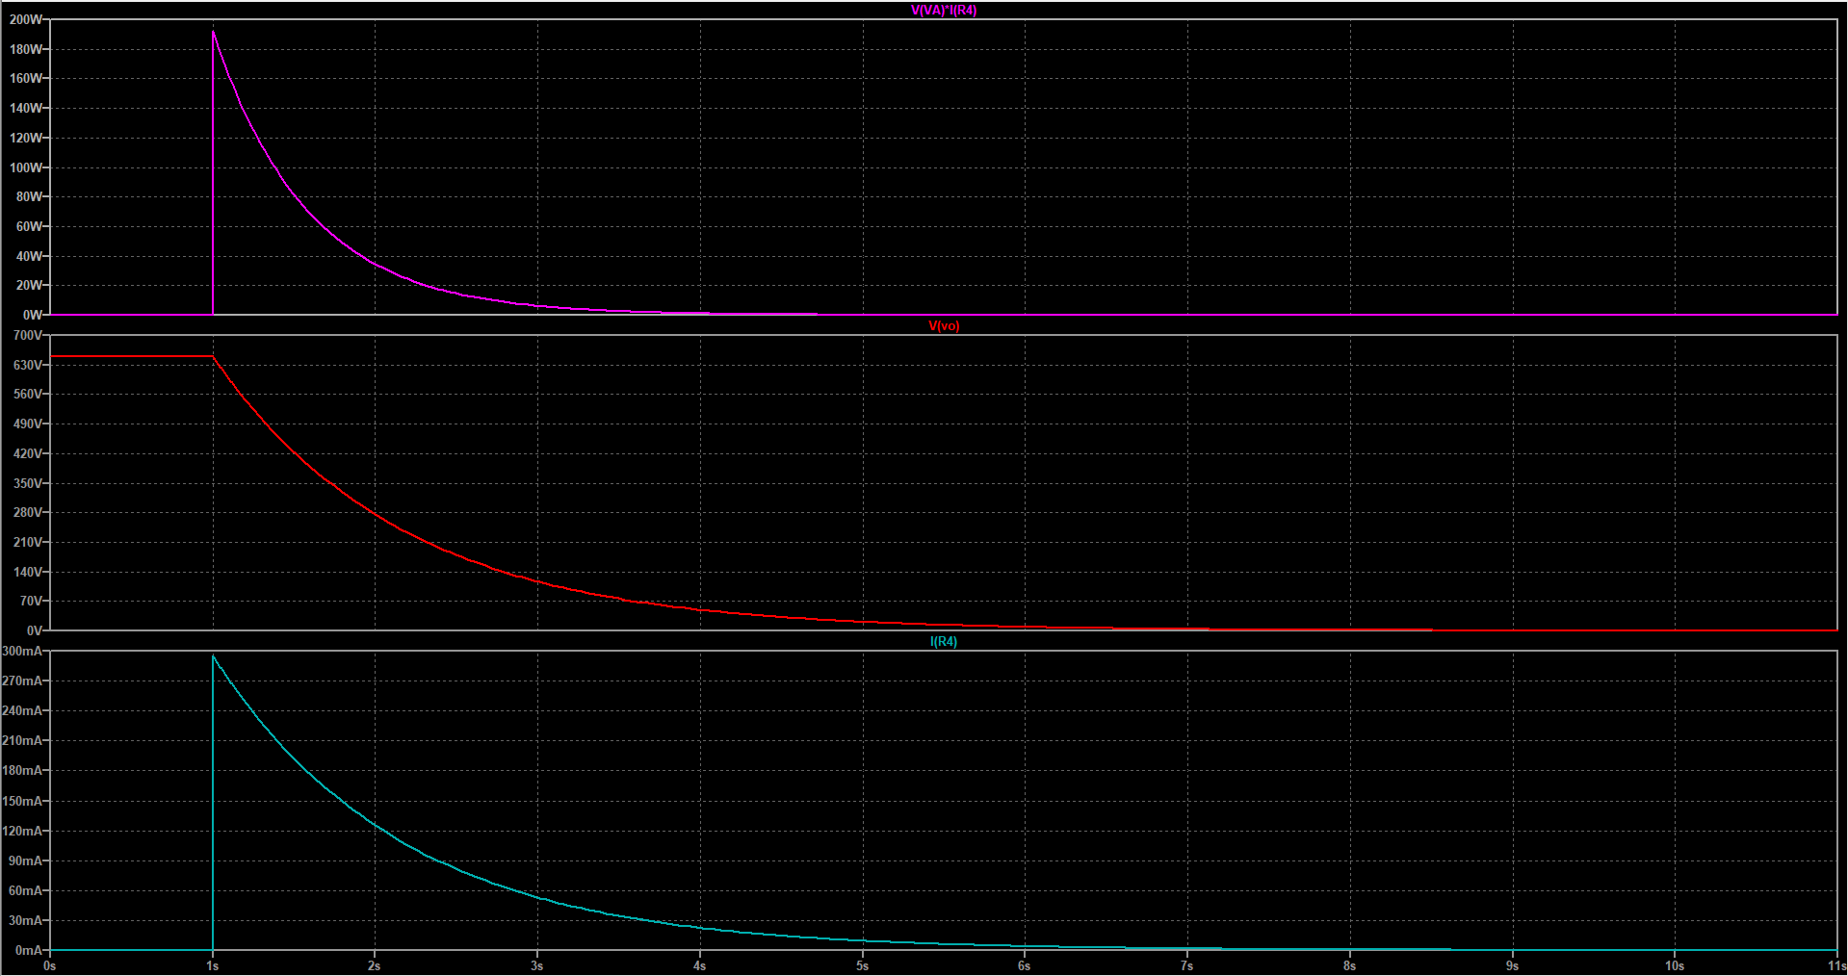Click the 0W axis label in top pane

[33, 315]
